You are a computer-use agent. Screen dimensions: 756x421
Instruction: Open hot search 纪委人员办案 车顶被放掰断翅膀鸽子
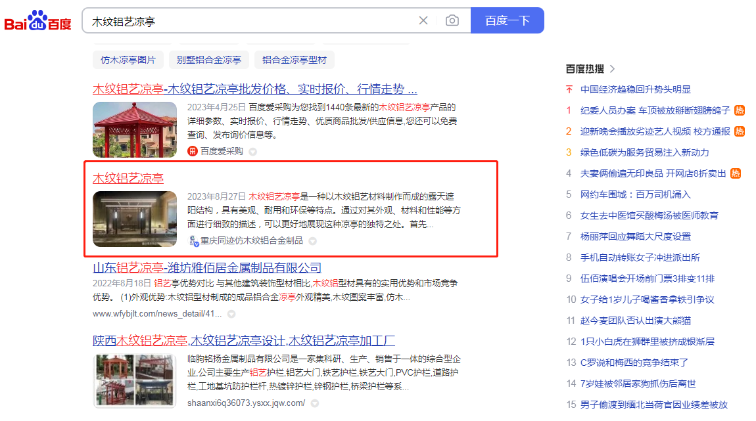tap(655, 110)
